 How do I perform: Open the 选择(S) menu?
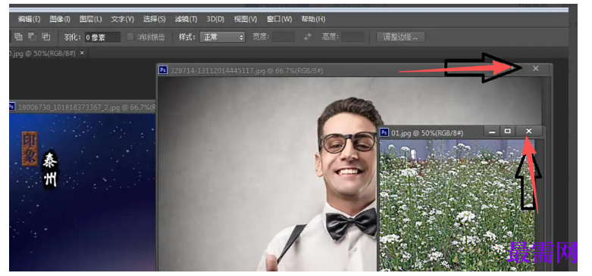[155, 19]
